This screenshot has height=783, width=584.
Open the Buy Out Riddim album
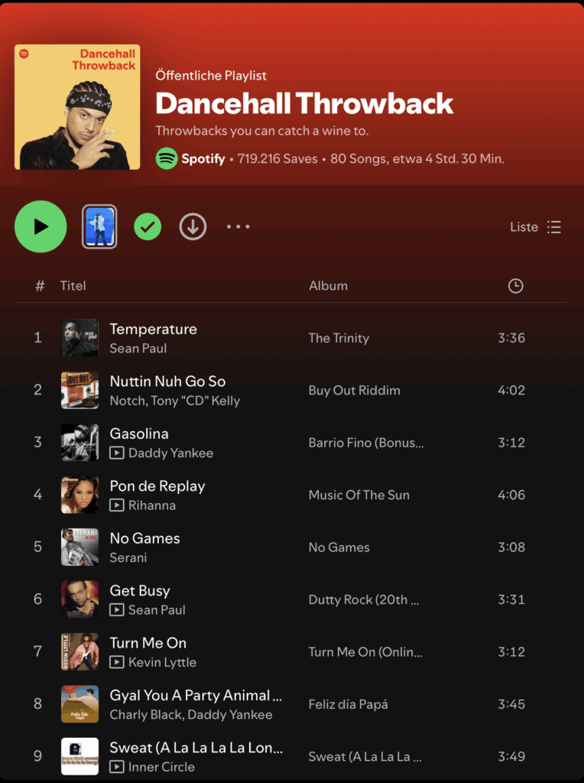point(354,390)
